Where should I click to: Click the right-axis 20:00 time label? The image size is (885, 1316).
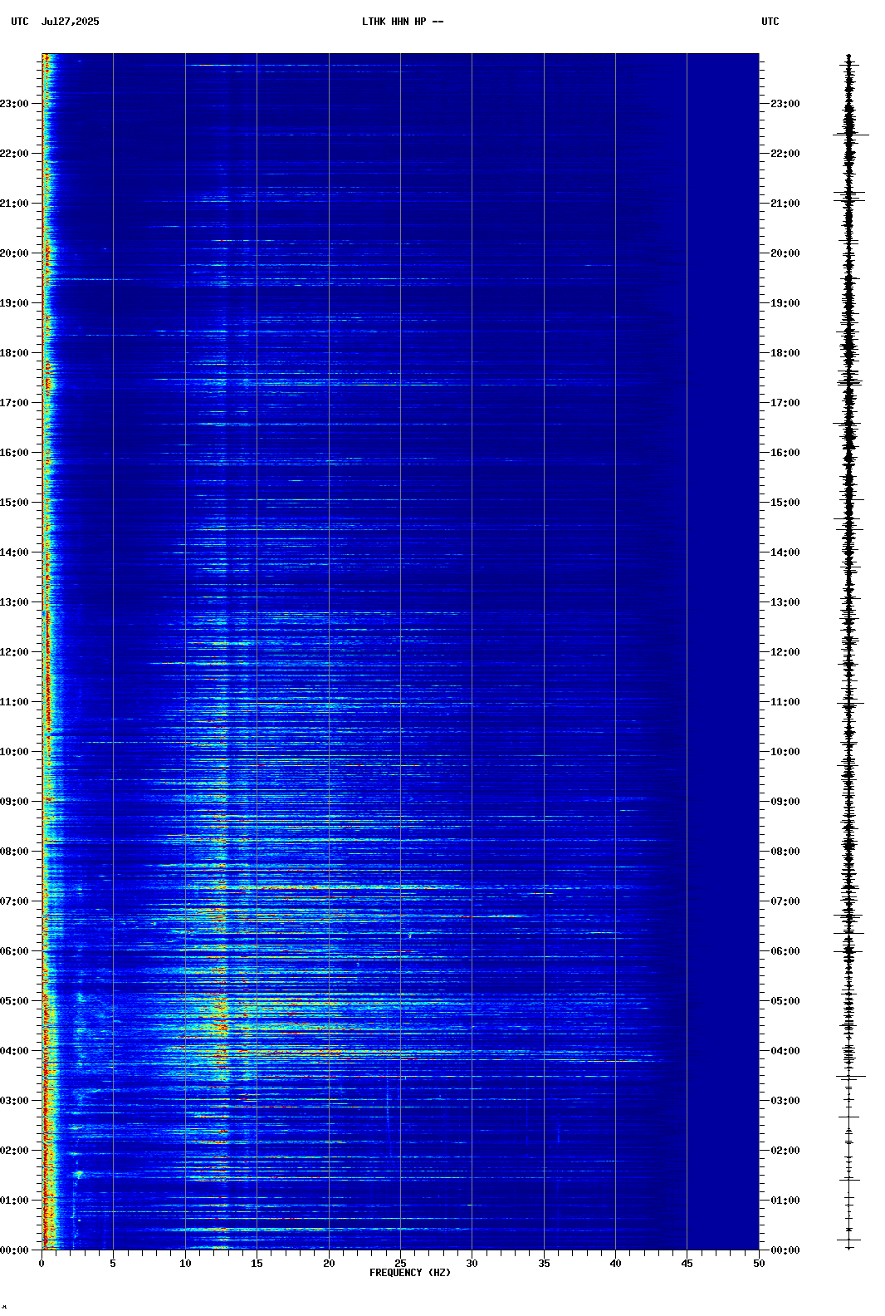pyautogui.click(x=785, y=253)
